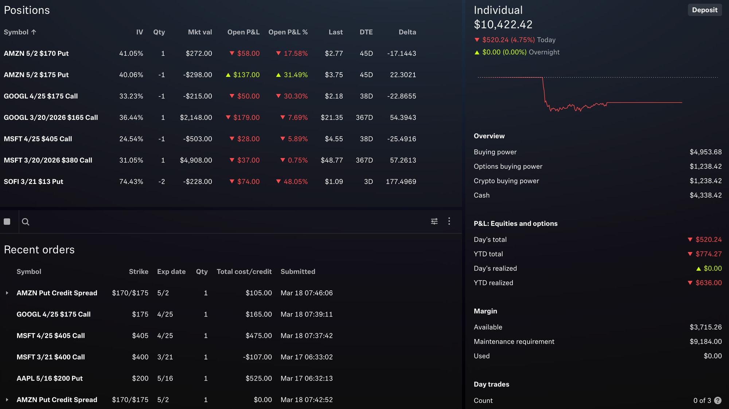Sort positions by IV column
The height and width of the screenshot is (409, 729).
pyautogui.click(x=140, y=32)
